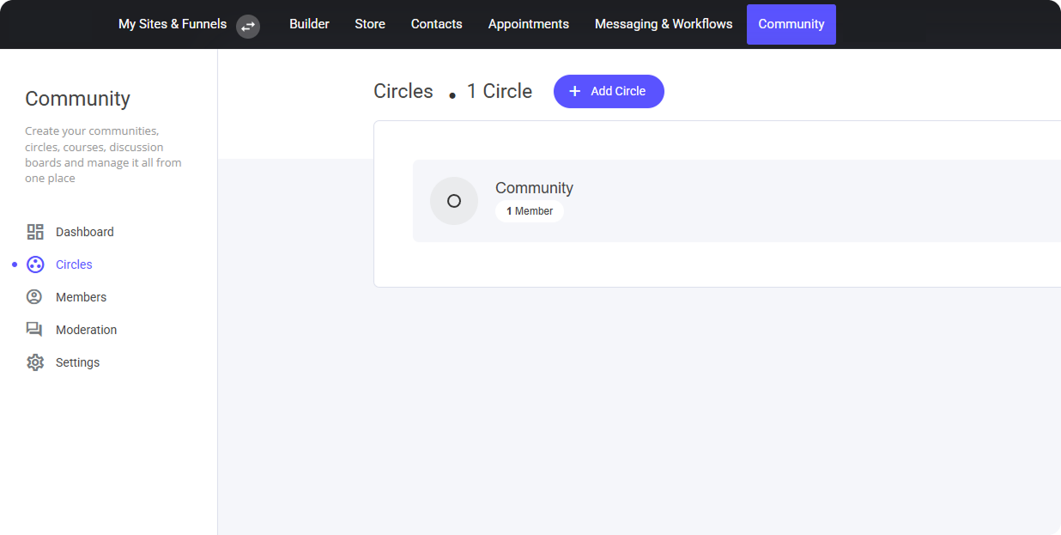Screen dimensions: 1061x535
Task: Select the Circles icon in the sidebar
Action: [x=35, y=264]
